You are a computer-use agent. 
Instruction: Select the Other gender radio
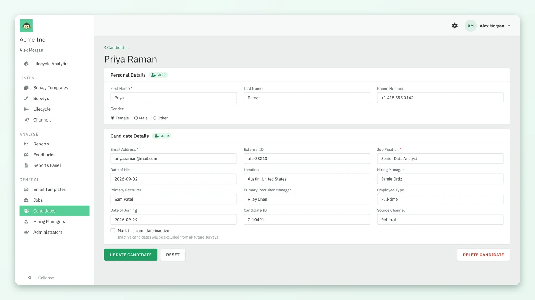[x=155, y=118]
